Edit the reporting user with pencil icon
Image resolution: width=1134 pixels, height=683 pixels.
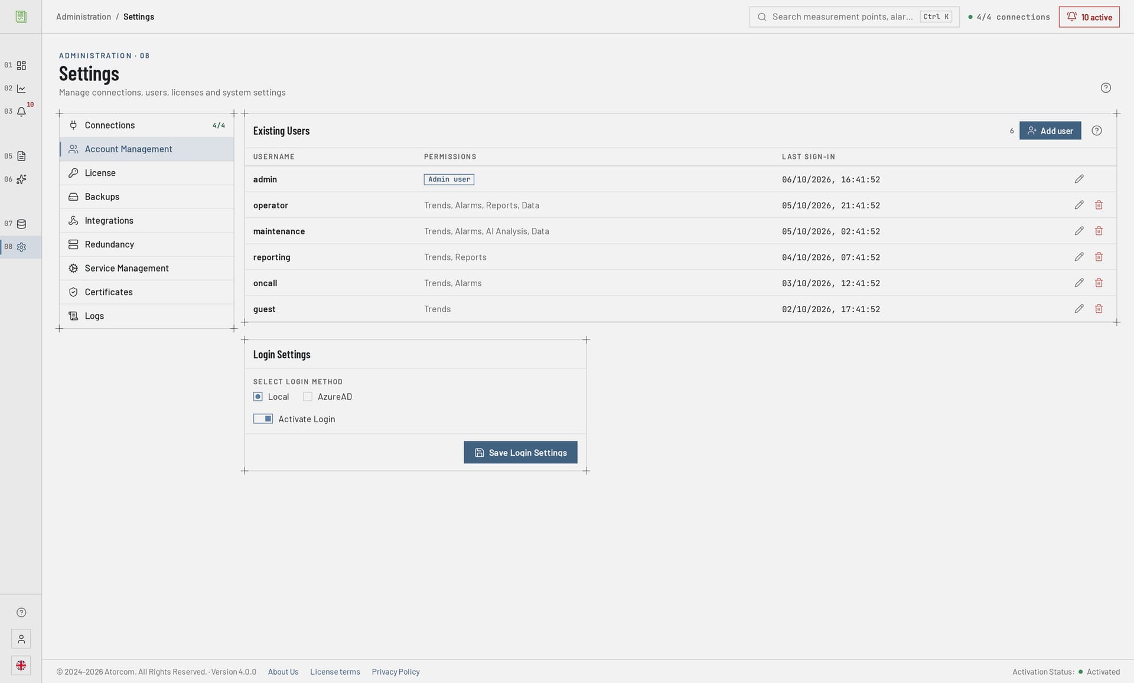pyautogui.click(x=1079, y=257)
